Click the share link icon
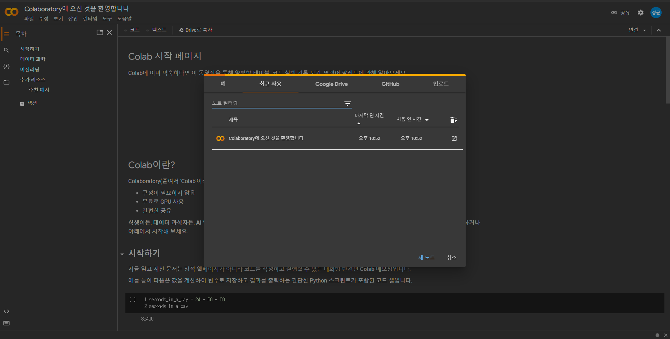 [x=614, y=13]
